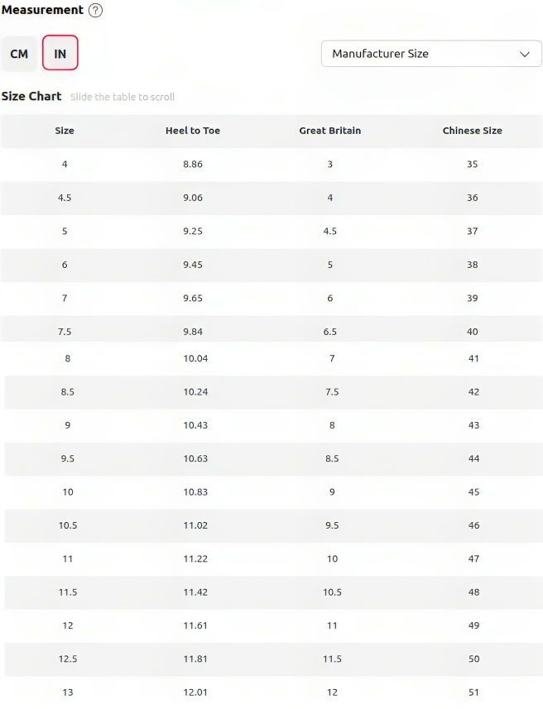
Task: Select the row with heel to toe 9.06
Action: (271, 198)
